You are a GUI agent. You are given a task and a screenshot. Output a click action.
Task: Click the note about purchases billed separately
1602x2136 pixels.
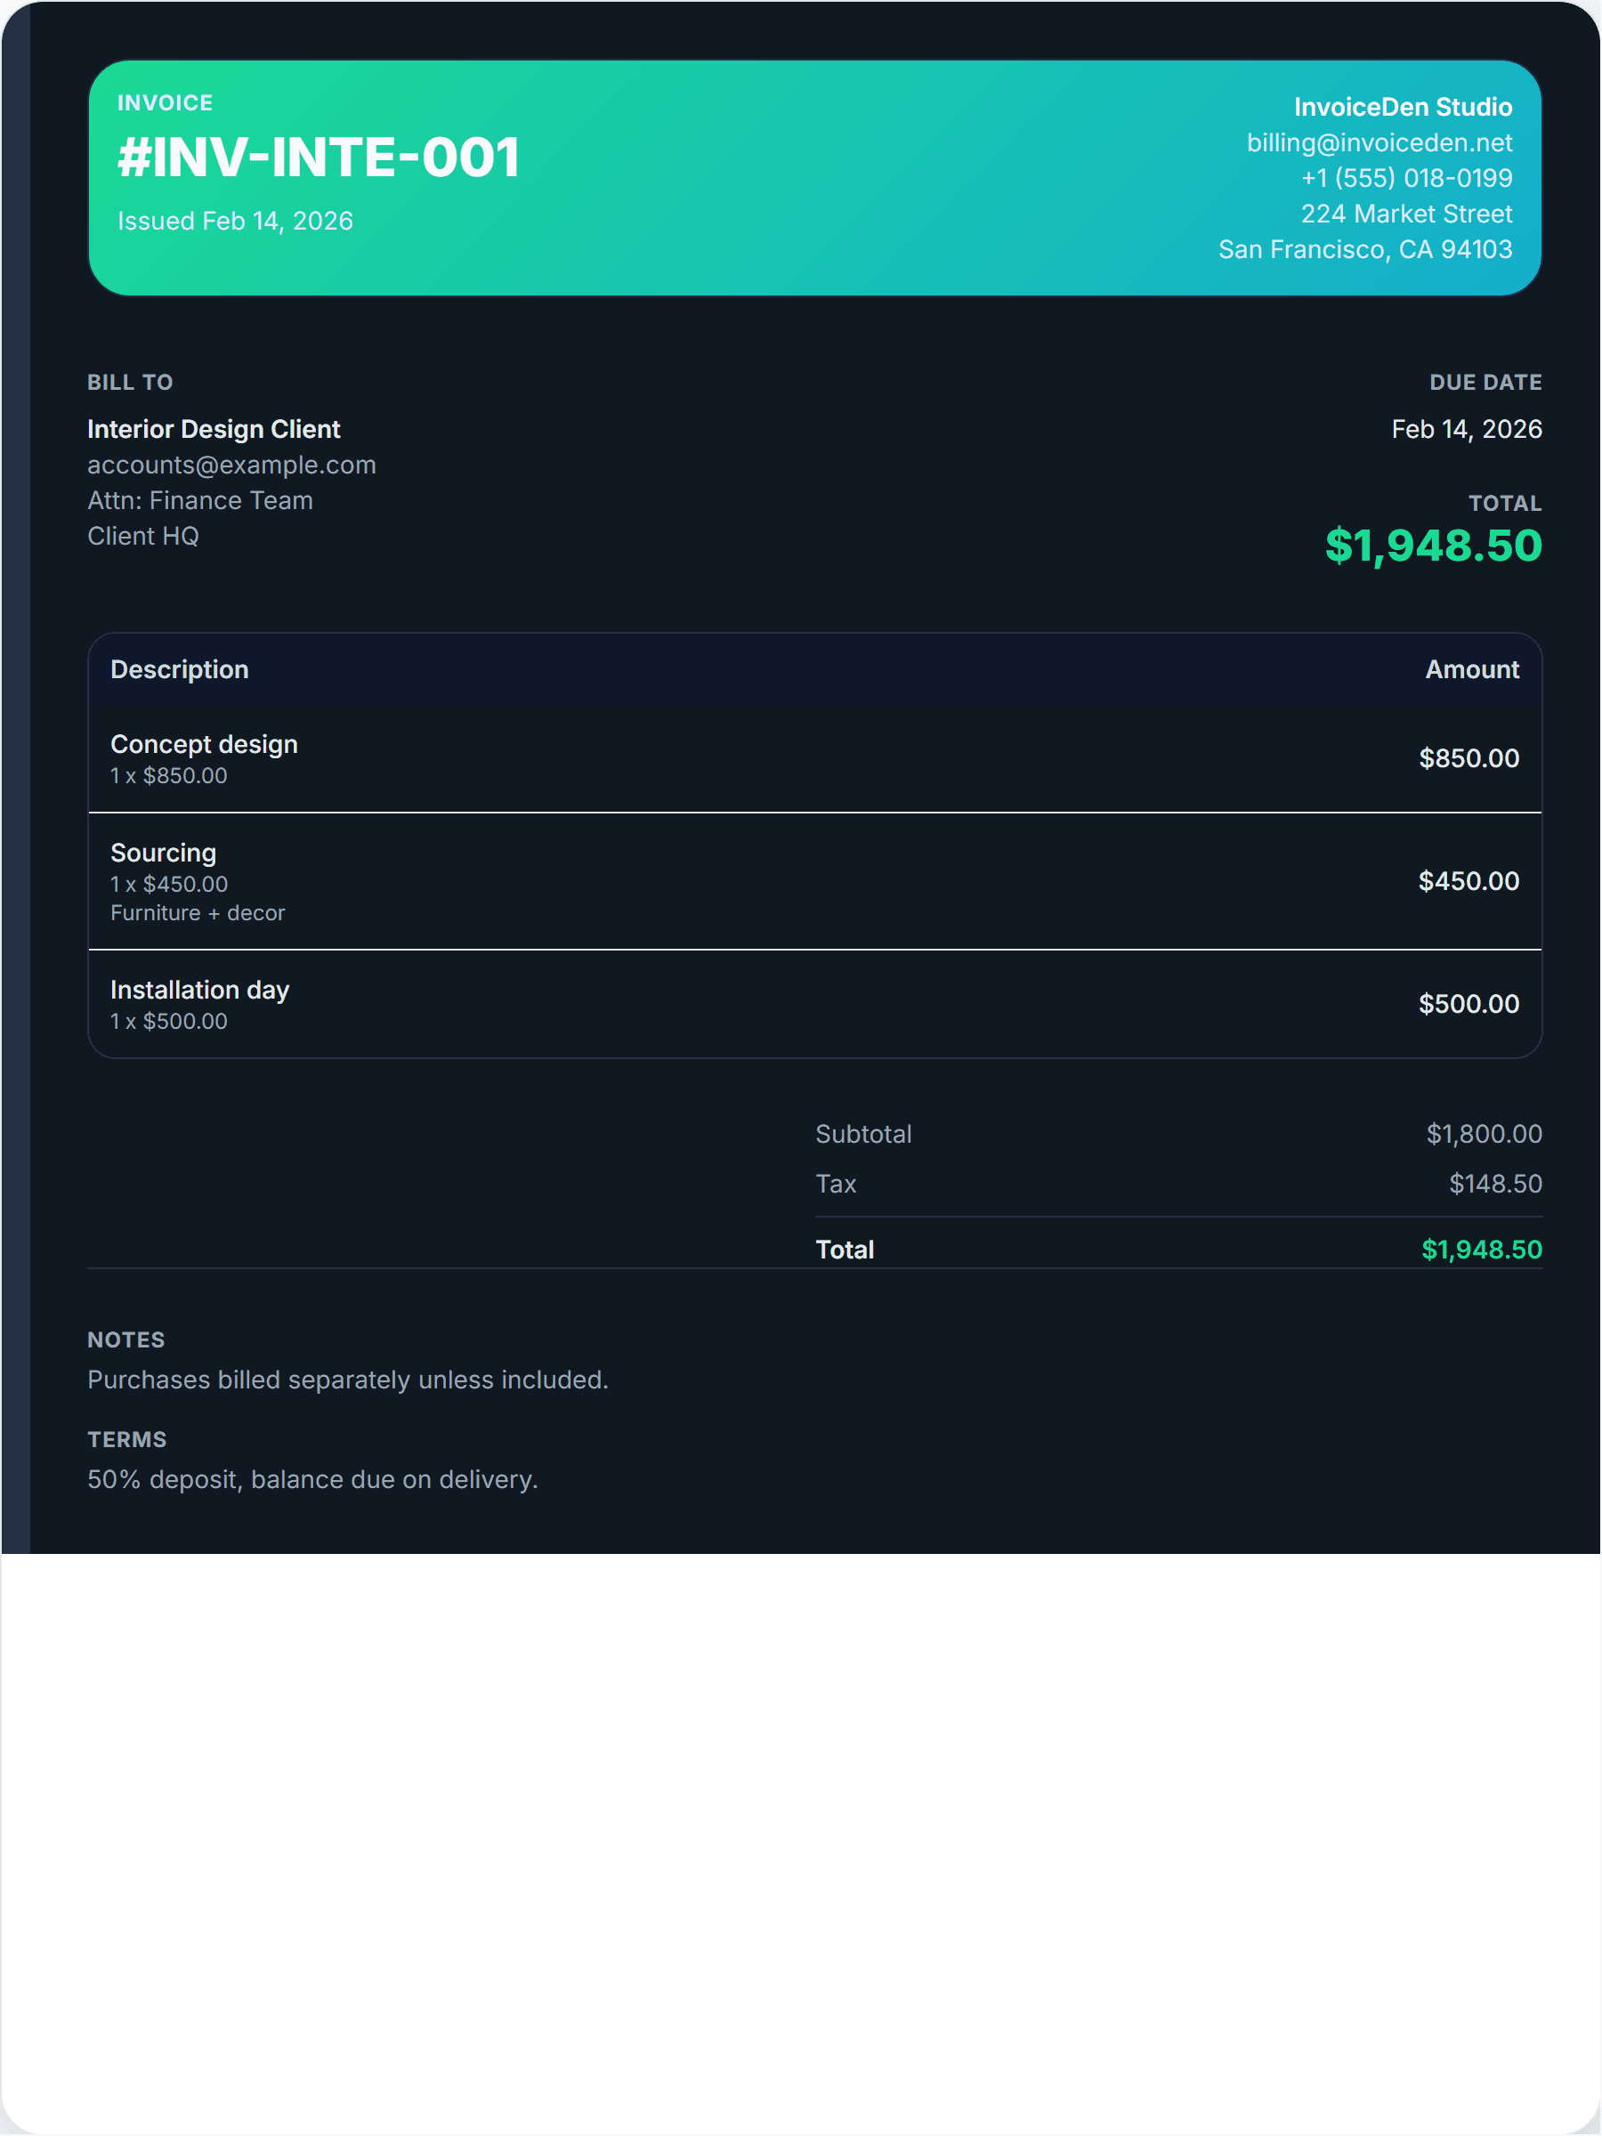(348, 1379)
